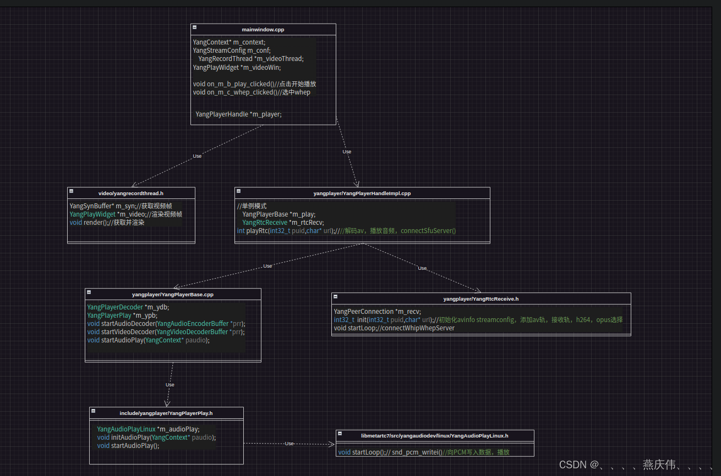The image size is (721, 476).
Task: Click void startLoop();// snd_pcm_writei() line
Action: 424,452
